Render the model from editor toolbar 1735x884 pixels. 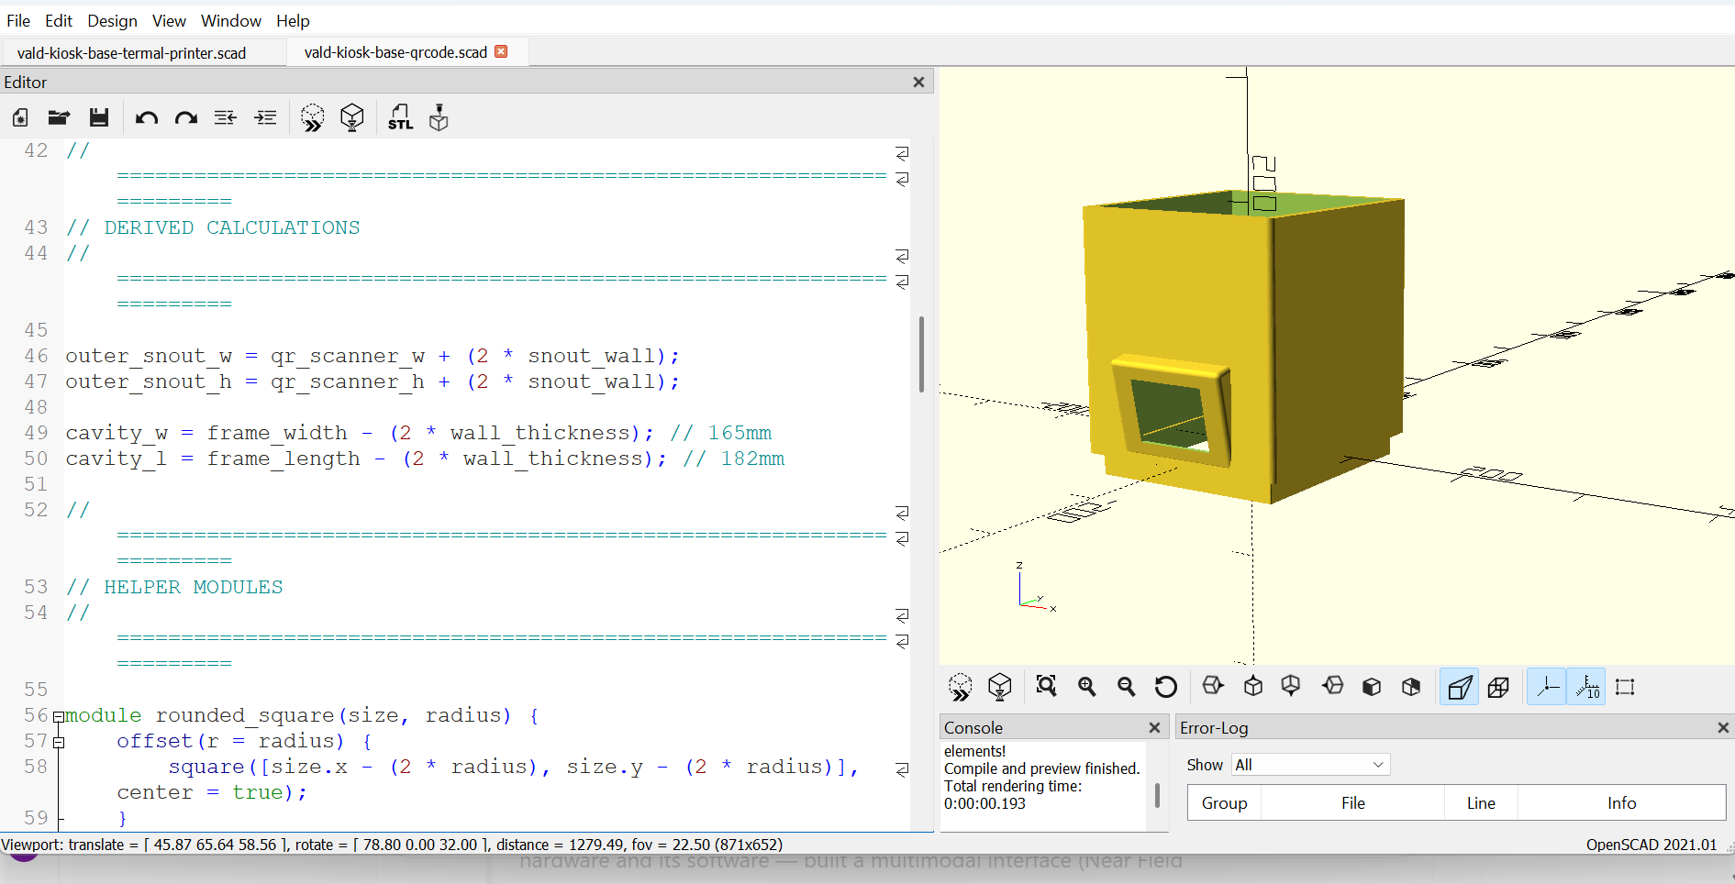tap(352, 117)
